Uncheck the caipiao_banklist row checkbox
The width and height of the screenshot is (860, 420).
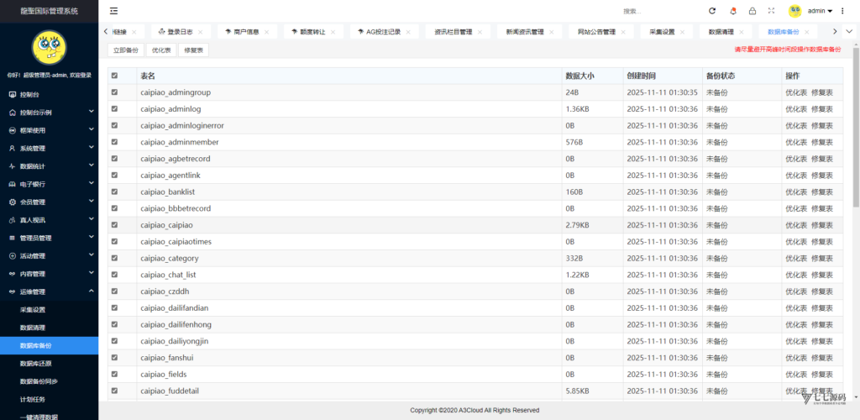click(x=115, y=192)
